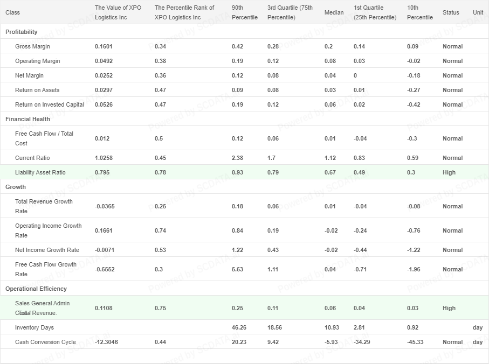Click Cash Conversion Cycle value -12.3046

(106, 342)
